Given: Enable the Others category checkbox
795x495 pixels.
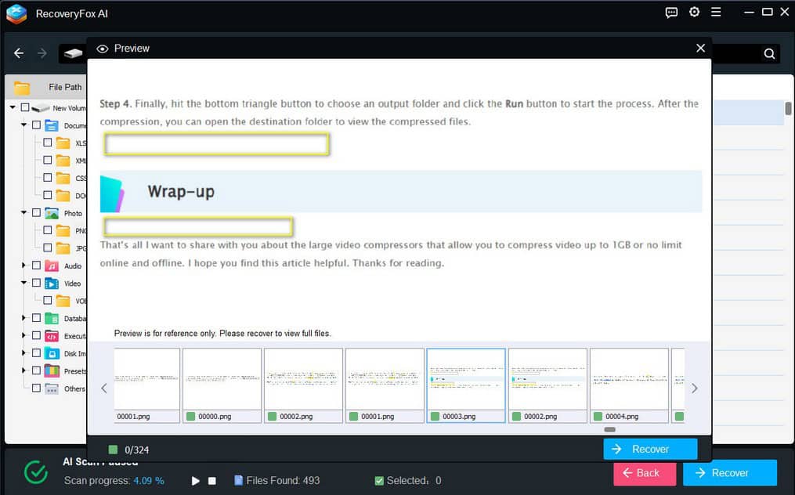Looking at the screenshot, I should [36, 388].
